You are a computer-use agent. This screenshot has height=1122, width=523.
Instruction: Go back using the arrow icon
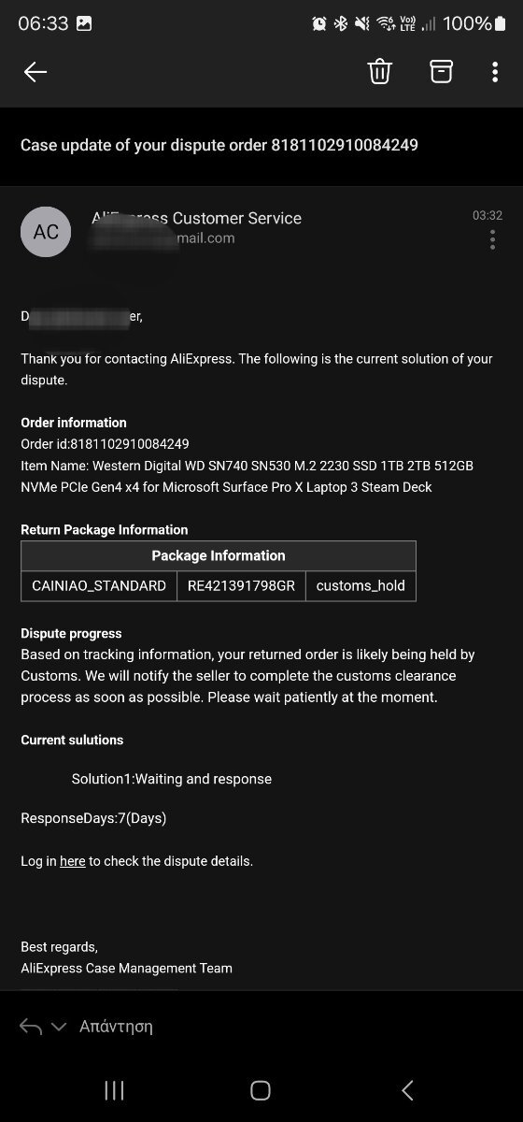click(35, 72)
